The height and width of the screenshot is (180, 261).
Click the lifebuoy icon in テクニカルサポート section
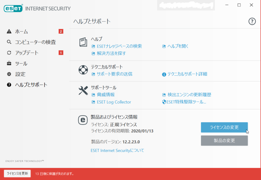tap(83, 70)
